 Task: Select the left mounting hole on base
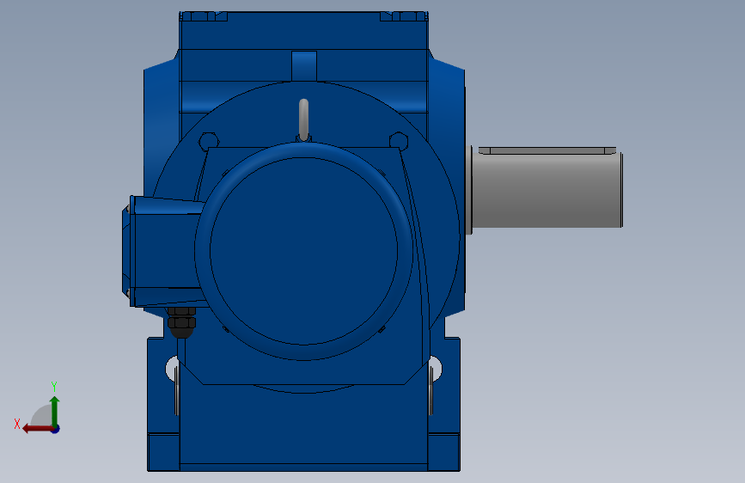point(172,368)
